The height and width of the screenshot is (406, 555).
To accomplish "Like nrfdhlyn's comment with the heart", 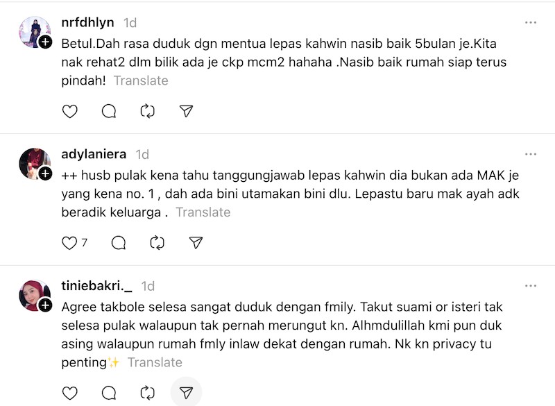I will [70, 111].
